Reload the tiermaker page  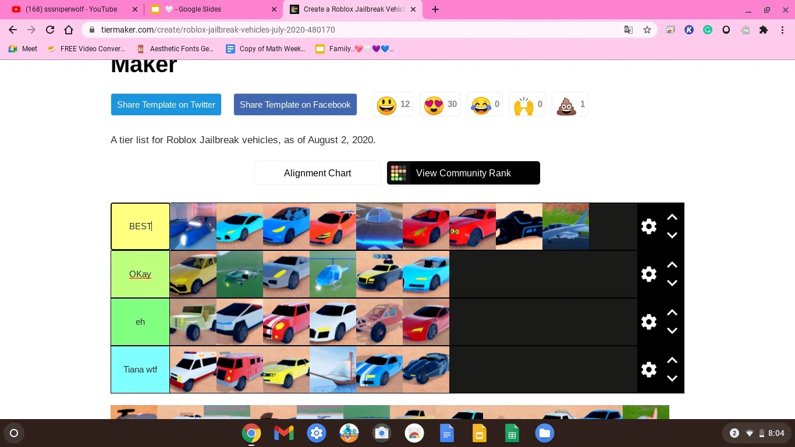pos(50,30)
